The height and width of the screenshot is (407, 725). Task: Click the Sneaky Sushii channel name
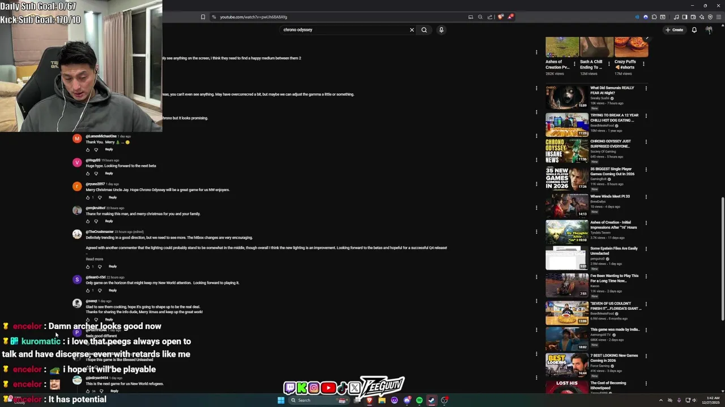[x=600, y=98]
